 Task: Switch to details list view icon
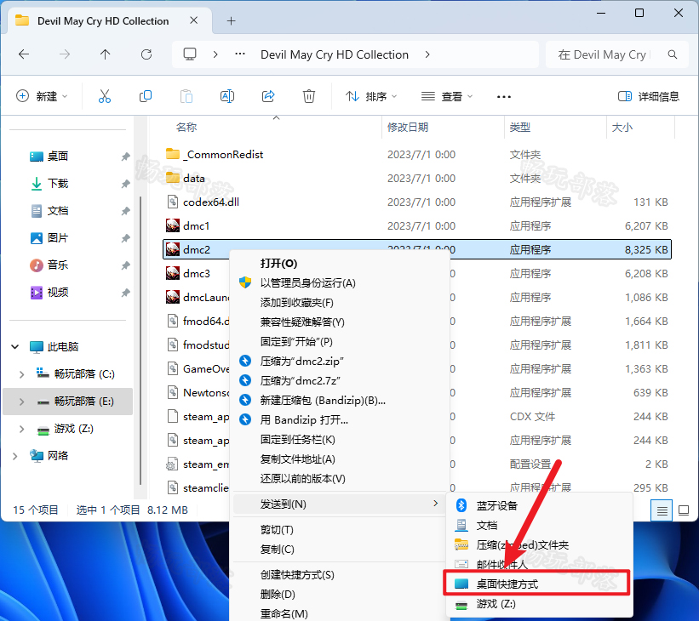click(x=662, y=510)
